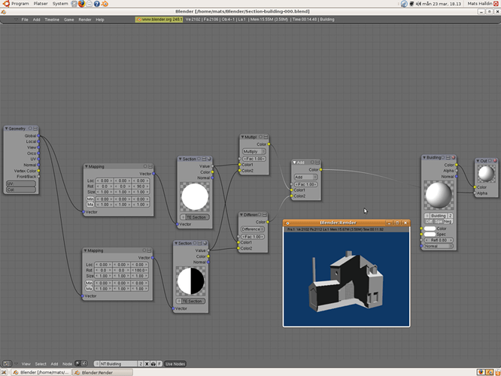Open the Multiply blend mode dropdown
The image size is (501, 376).
click(x=254, y=151)
